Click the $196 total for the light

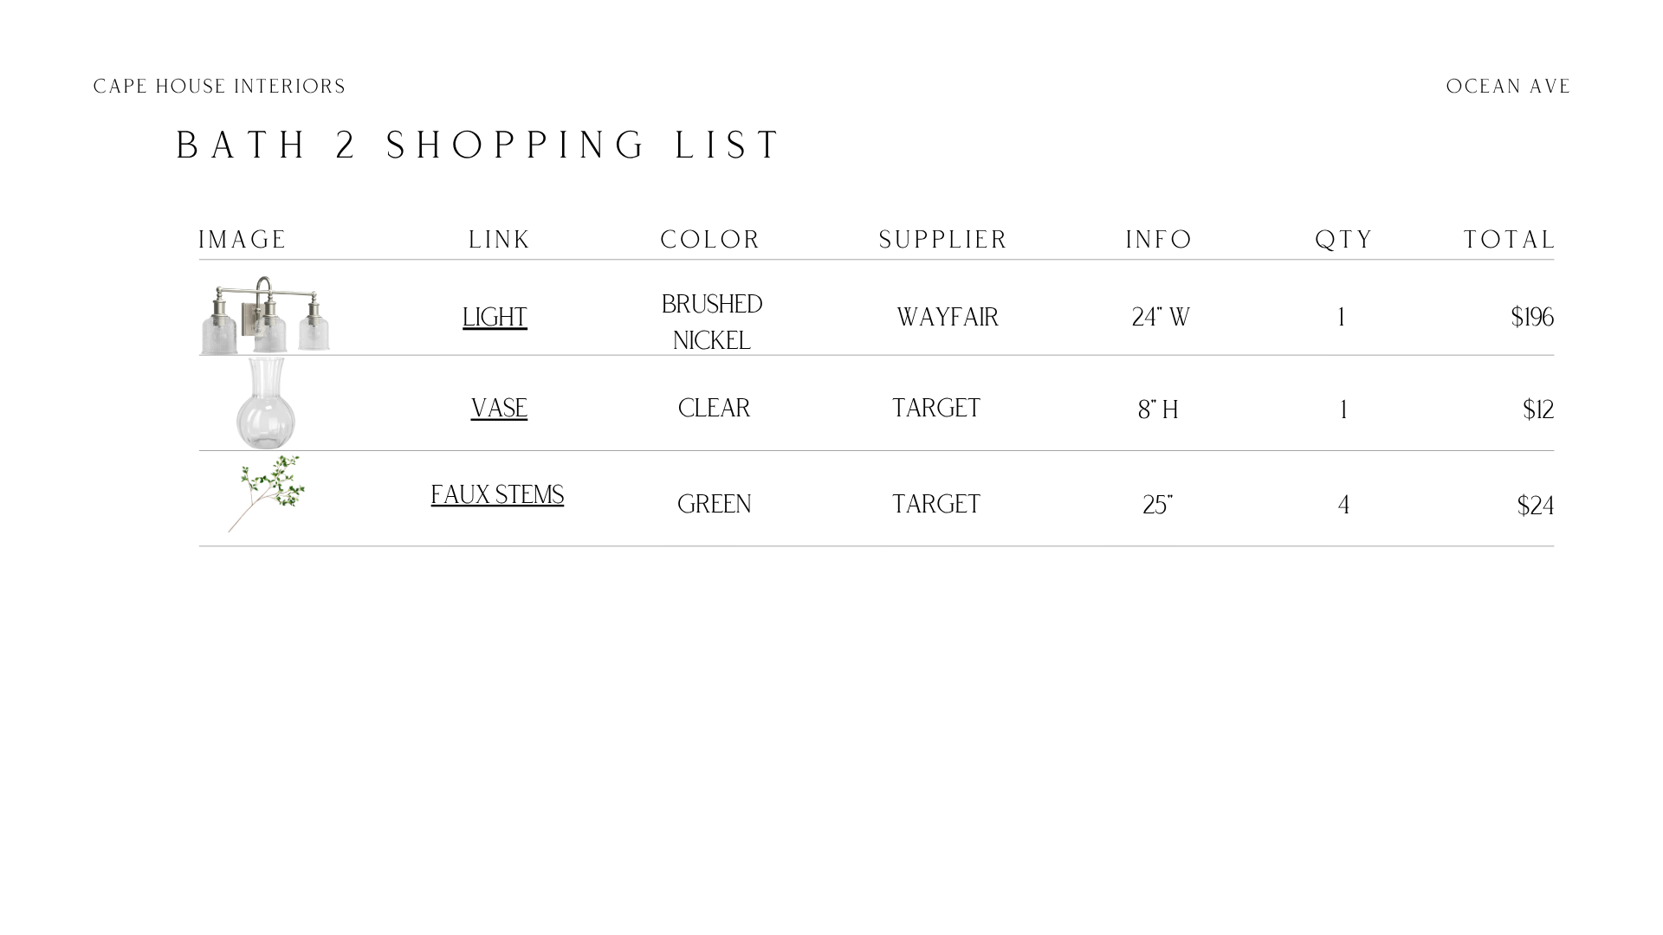1532,318
